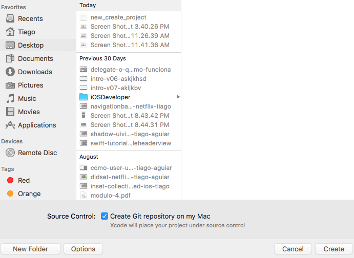
Task: Click Create to save the project
Action: [334, 249]
